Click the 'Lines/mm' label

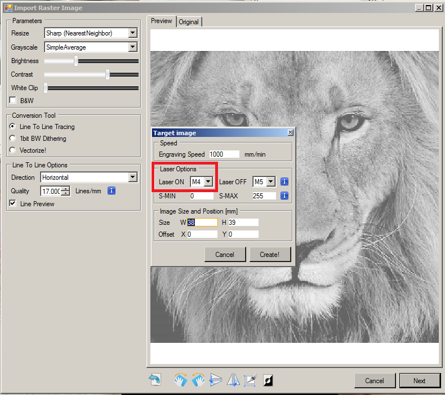tap(88, 191)
